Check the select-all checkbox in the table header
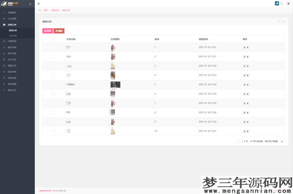Viewport: 293px width, 194px height. pyautogui.click(x=53, y=39)
